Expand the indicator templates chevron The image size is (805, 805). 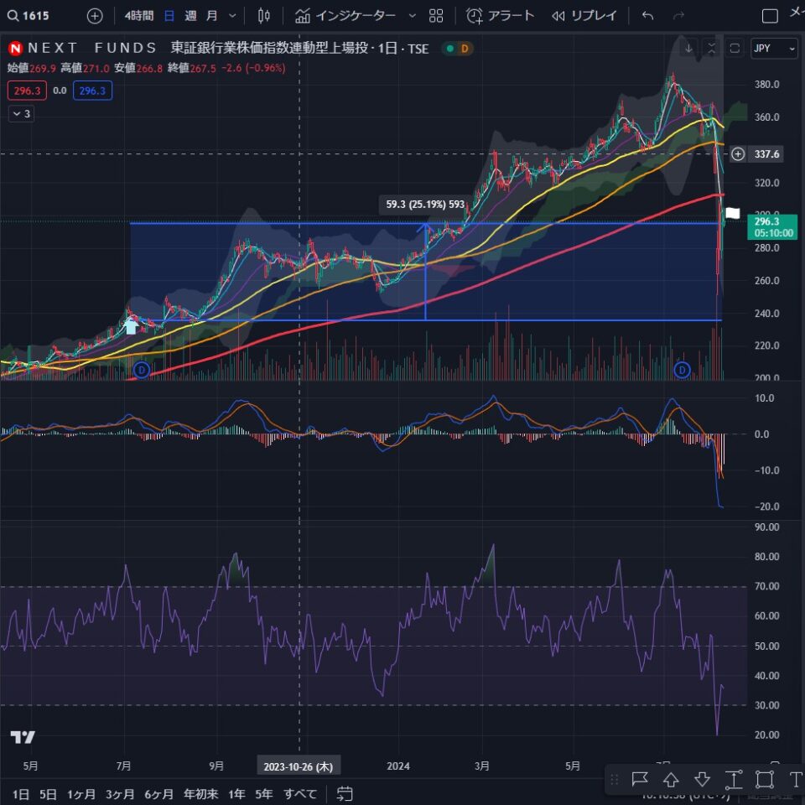point(412,16)
